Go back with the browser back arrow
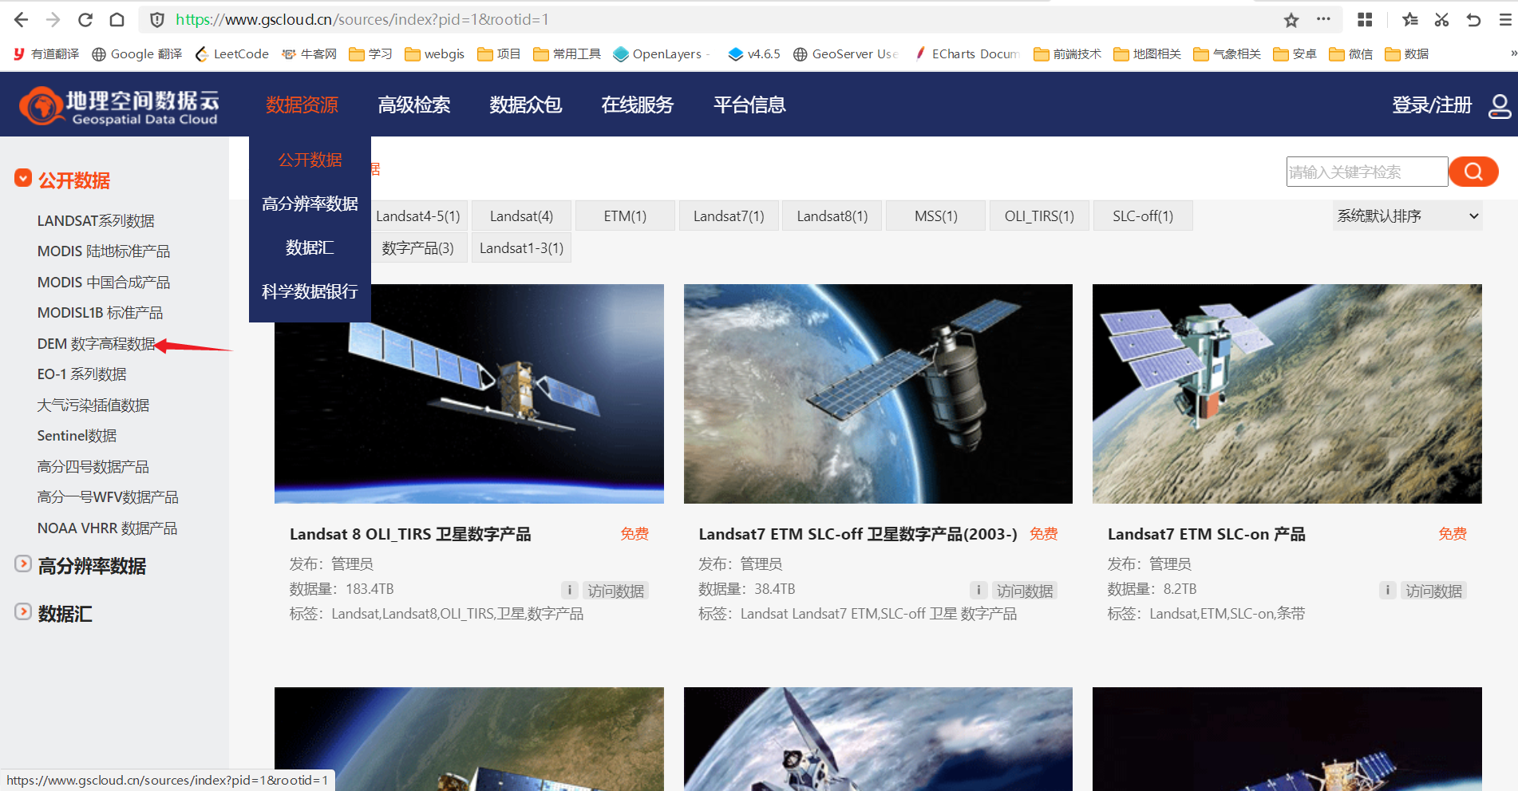Image resolution: width=1518 pixels, height=791 pixels. (22, 19)
